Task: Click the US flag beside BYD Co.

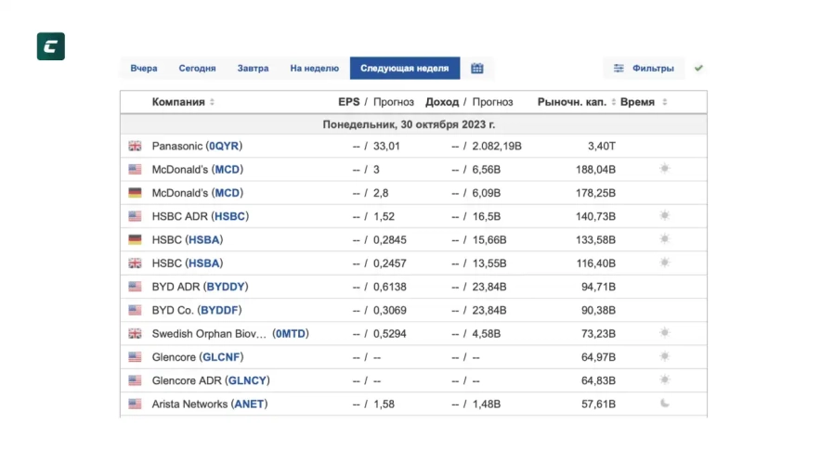Action: (x=135, y=310)
